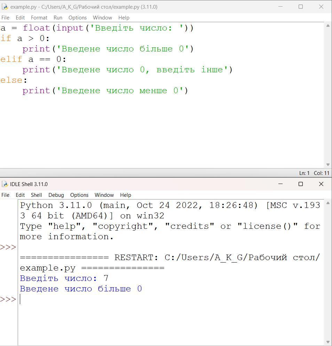Open the Debug menu in IDLE Shell

pyautogui.click(x=56, y=195)
